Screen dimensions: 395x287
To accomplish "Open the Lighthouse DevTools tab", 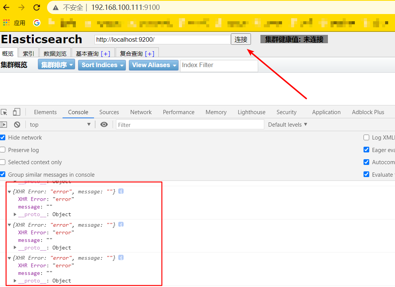I will 251,112.
